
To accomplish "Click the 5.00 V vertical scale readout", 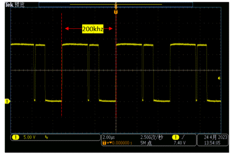I will tap(29, 137).
